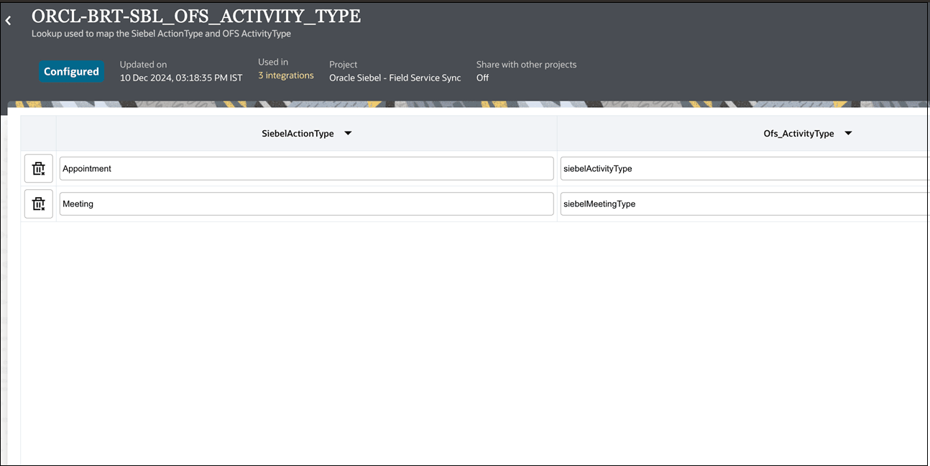
Task: Edit the siebelMeetingType input field
Action: [744, 204]
